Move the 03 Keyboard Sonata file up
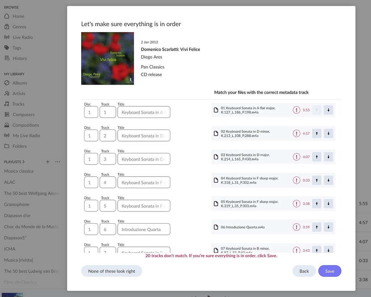This screenshot has width=371, height=297. click(316, 157)
